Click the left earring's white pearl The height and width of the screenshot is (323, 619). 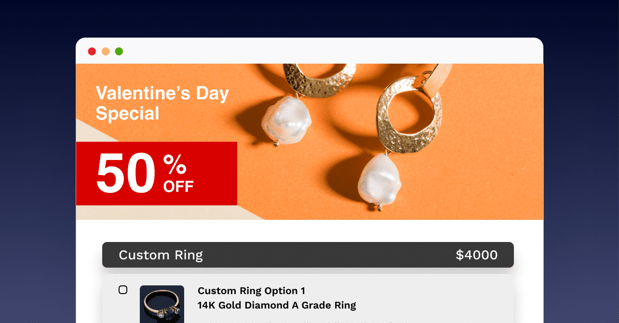pyautogui.click(x=286, y=120)
